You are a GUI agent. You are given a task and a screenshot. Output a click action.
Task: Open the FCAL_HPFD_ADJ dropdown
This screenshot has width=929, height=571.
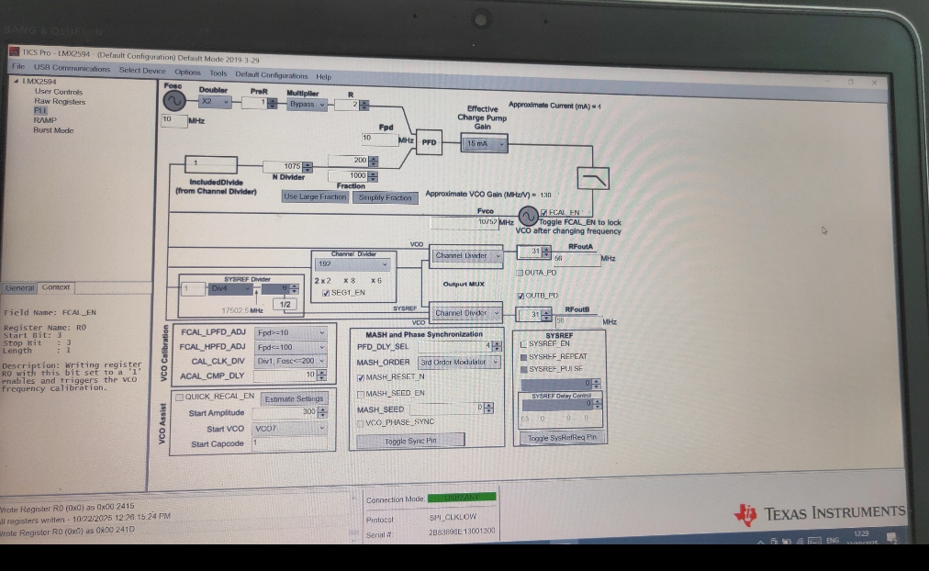tap(291, 347)
